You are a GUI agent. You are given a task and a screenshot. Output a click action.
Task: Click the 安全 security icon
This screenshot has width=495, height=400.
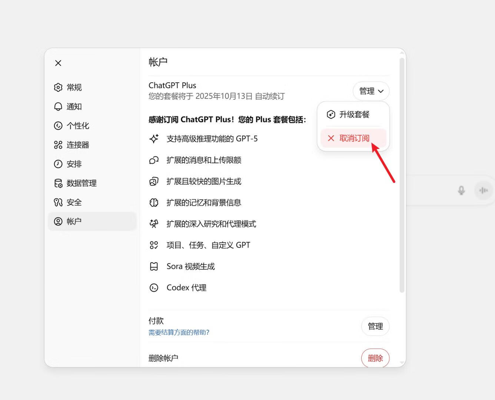(58, 202)
